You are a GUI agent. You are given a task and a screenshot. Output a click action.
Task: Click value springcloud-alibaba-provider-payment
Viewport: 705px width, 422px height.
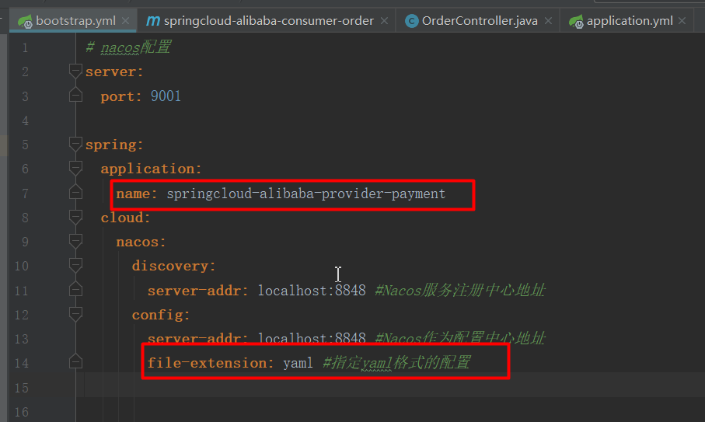point(306,194)
